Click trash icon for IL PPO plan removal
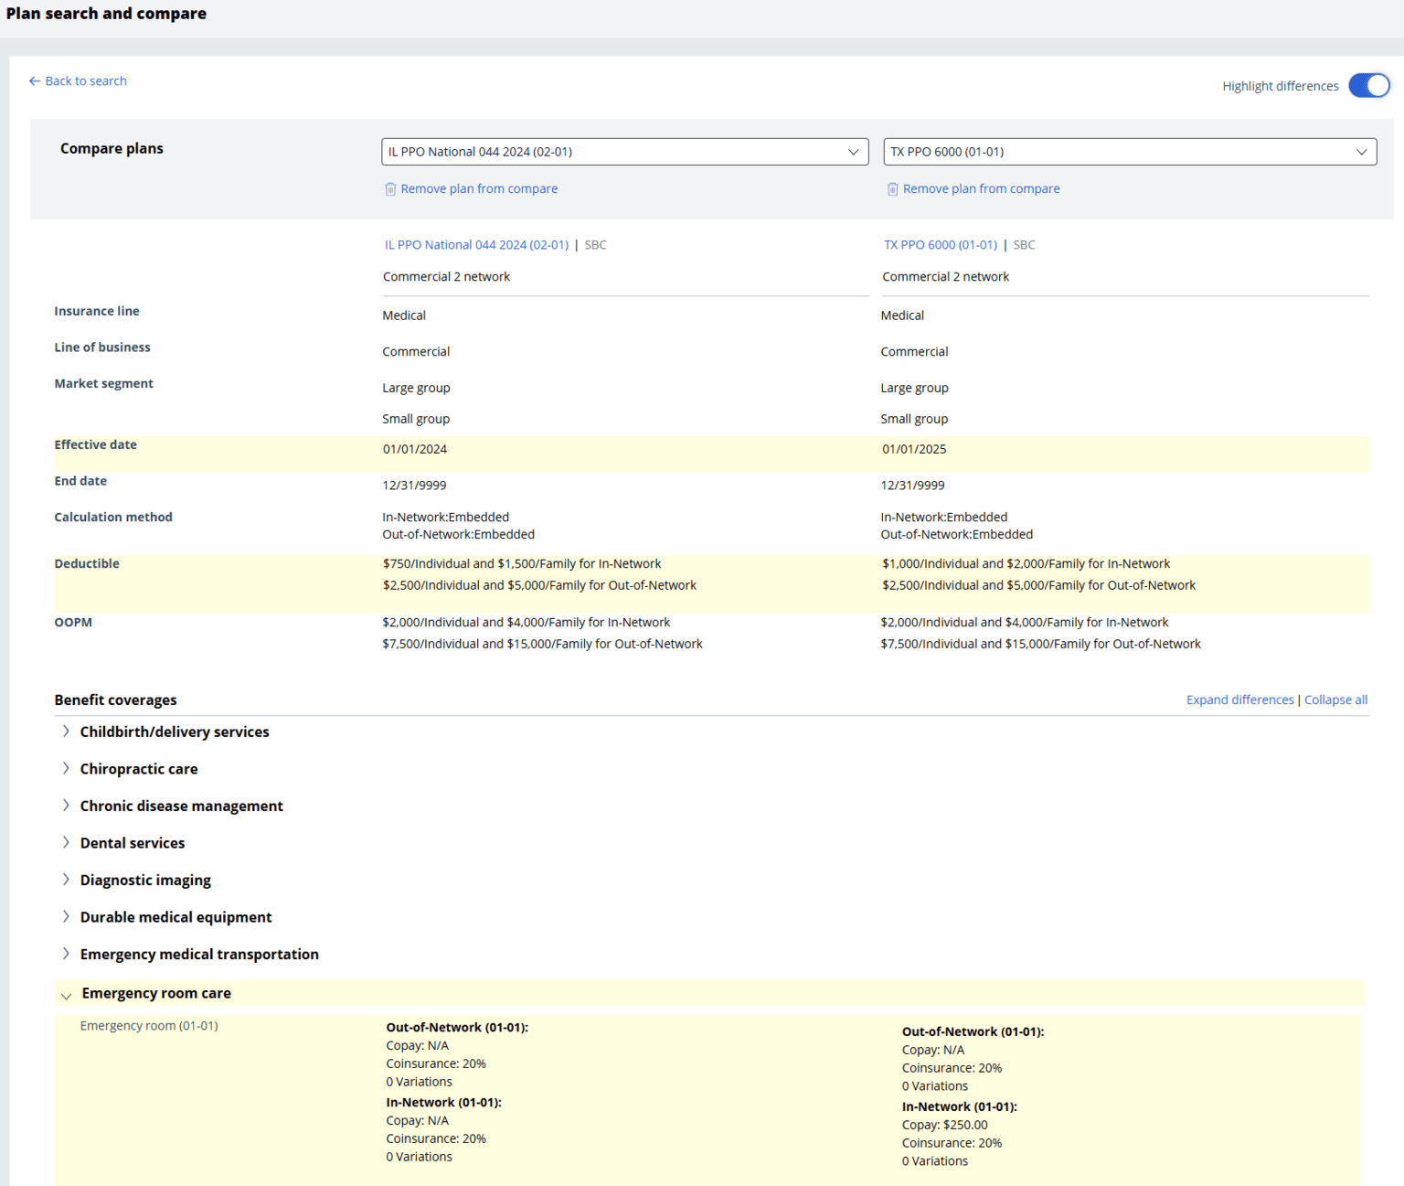This screenshot has width=1404, height=1186. tap(390, 189)
